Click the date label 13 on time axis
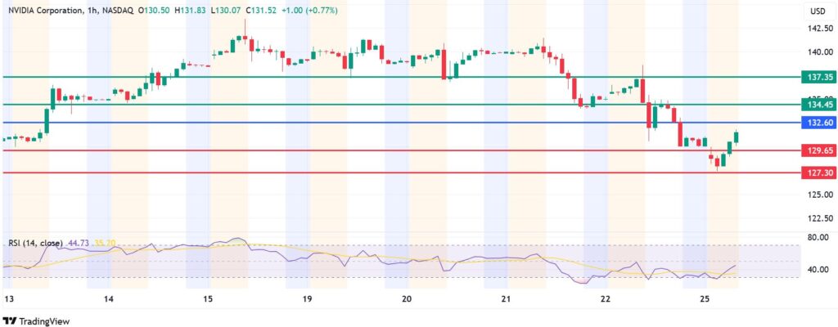This screenshot has width=838, height=327. tap(9, 300)
